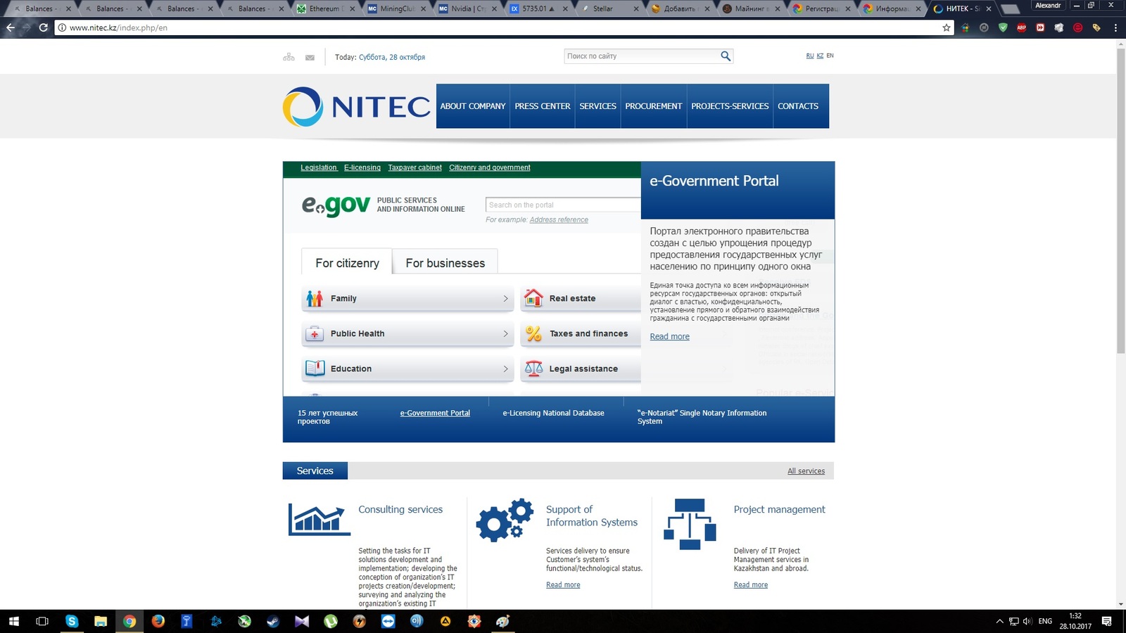Viewport: 1126px width, 633px height.
Task: Open the Real estate category
Action: 581,299
